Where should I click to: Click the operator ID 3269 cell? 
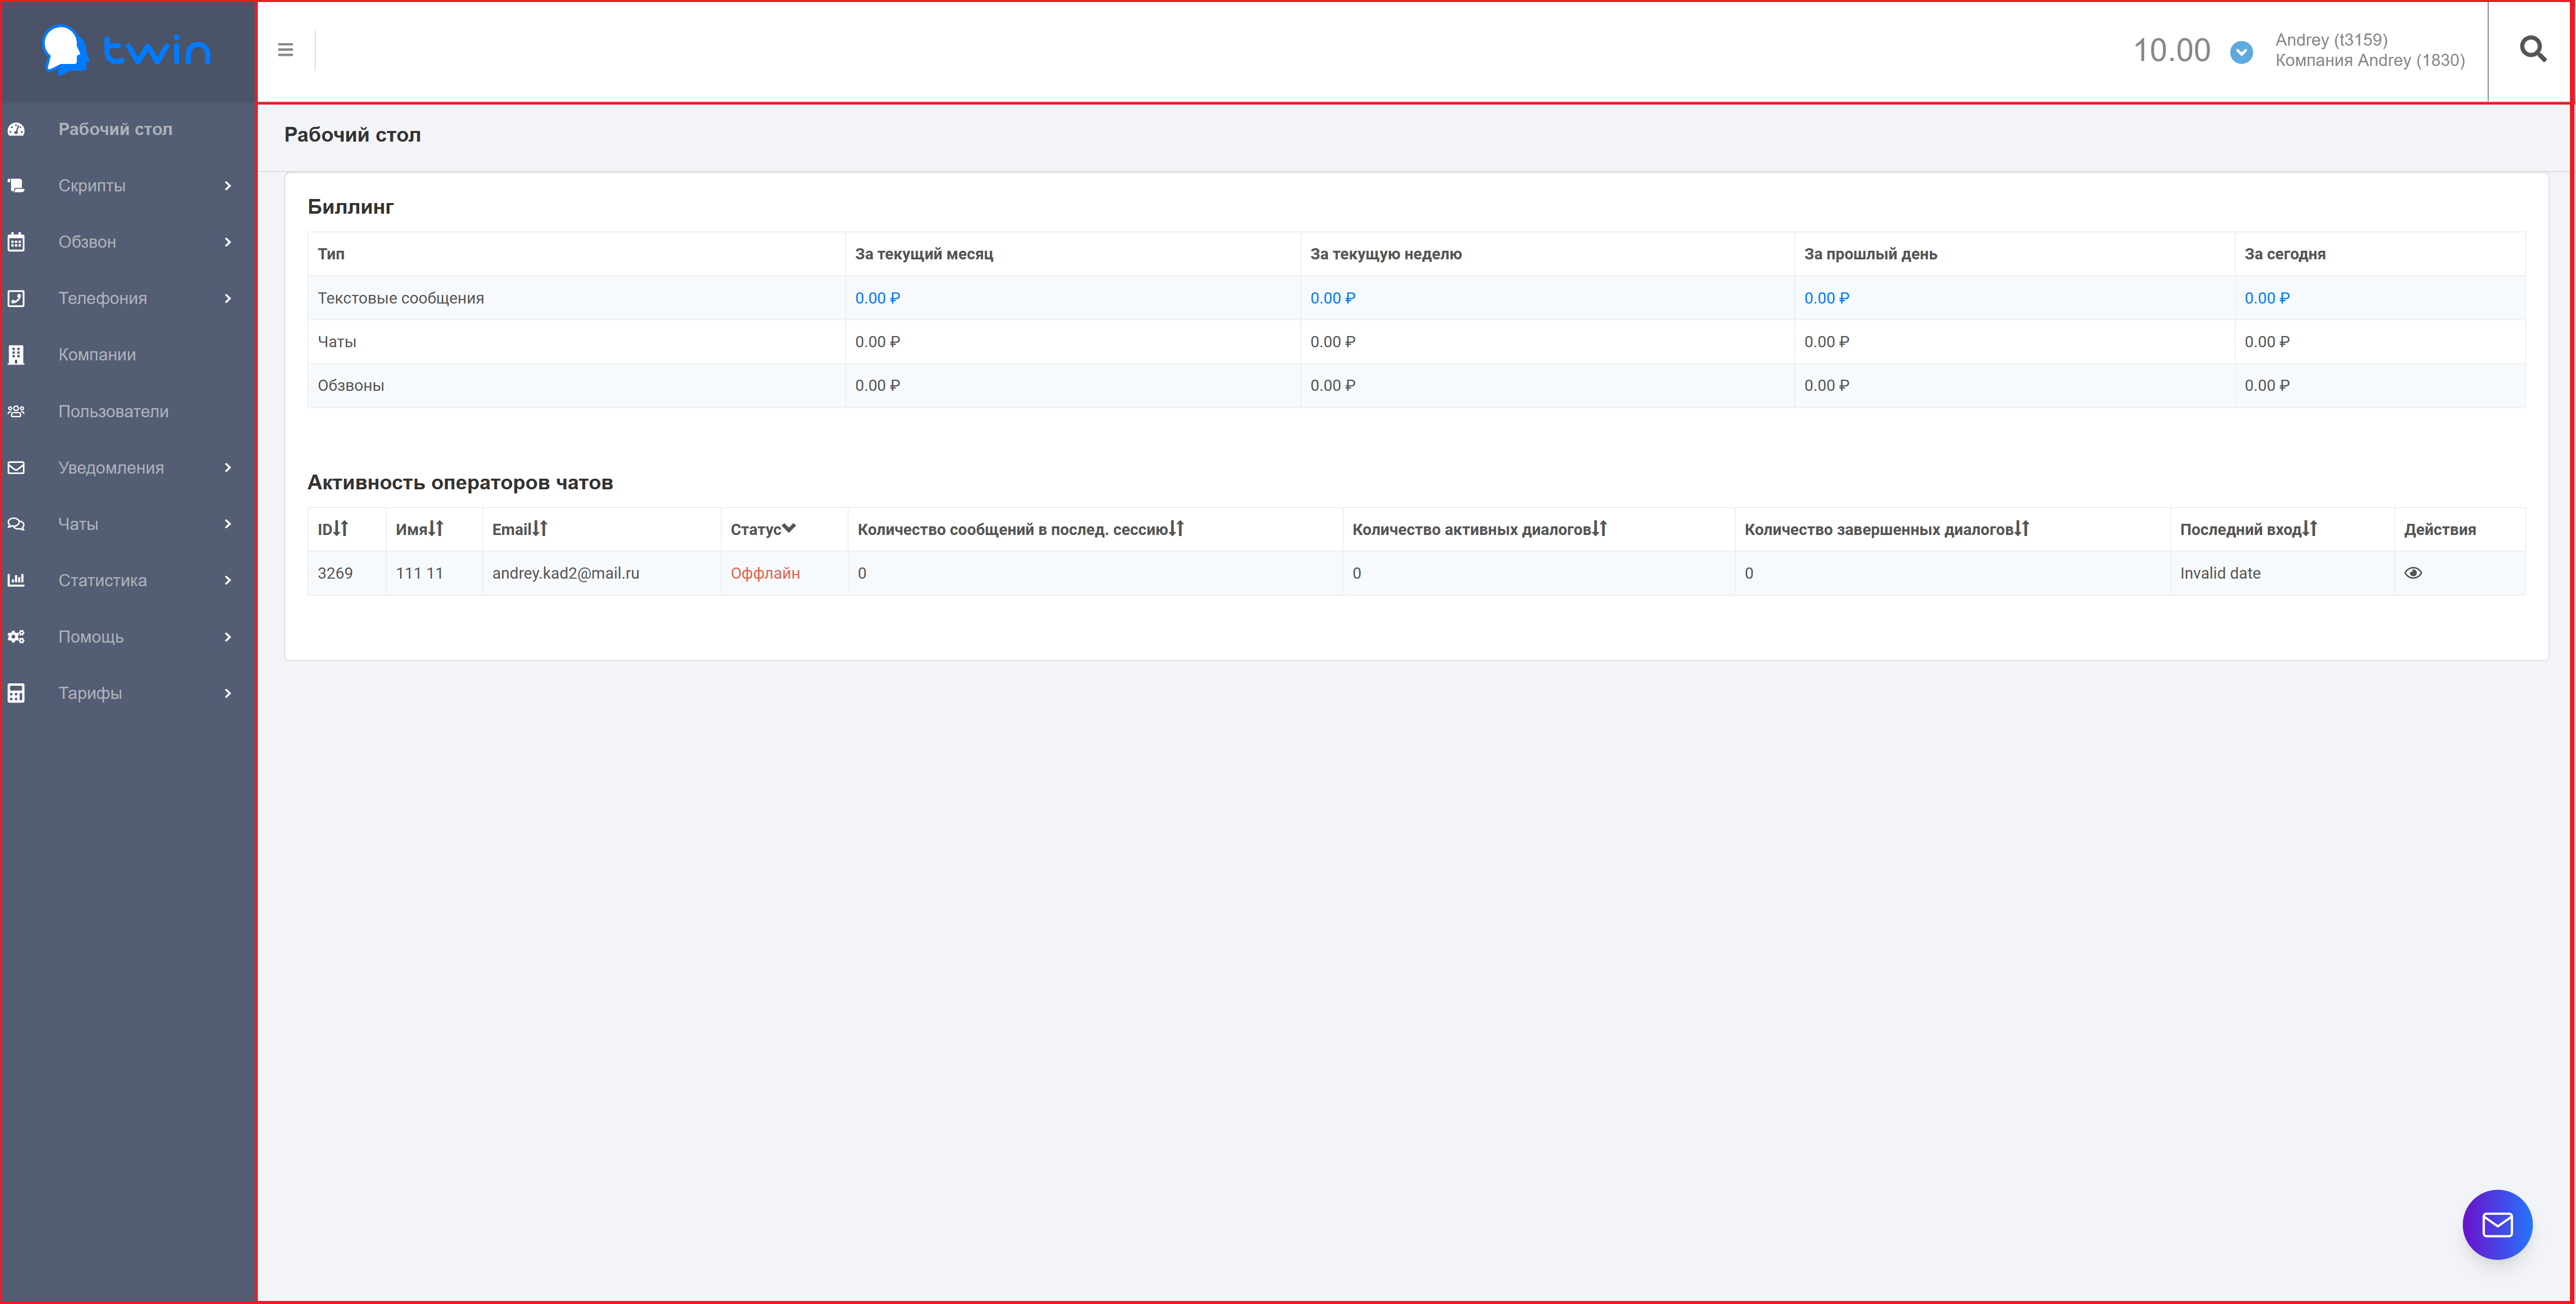(335, 573)
